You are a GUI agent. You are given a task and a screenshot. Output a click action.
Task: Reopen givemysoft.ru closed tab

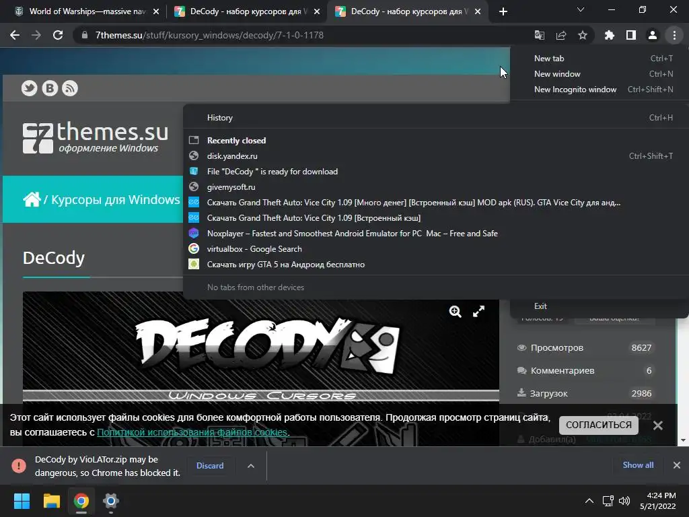click(436, 187)
